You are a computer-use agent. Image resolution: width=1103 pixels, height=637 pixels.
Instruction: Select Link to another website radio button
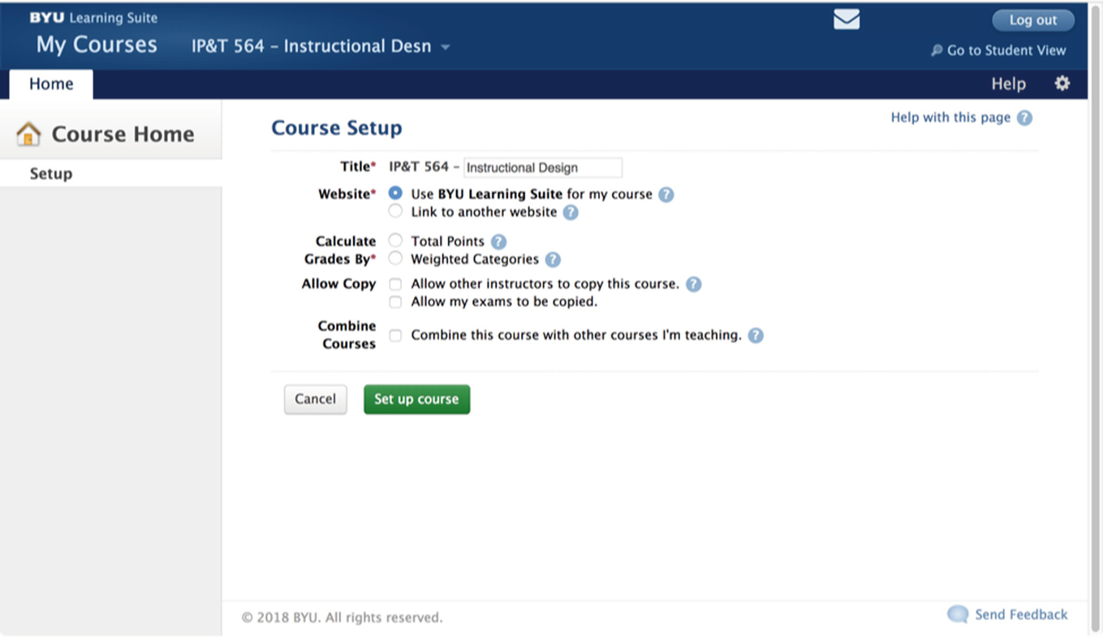pos(395,212)
